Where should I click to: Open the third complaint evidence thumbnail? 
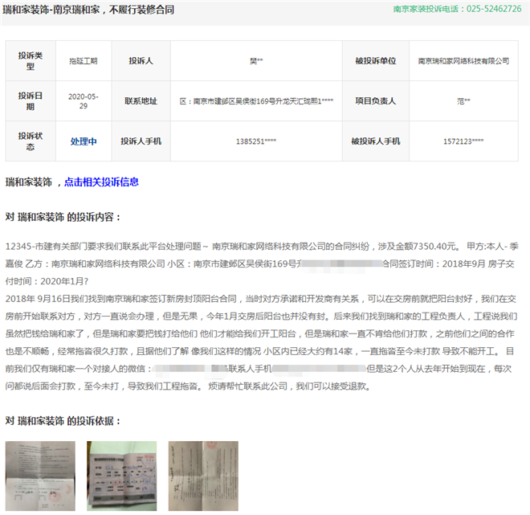point(192,475)
